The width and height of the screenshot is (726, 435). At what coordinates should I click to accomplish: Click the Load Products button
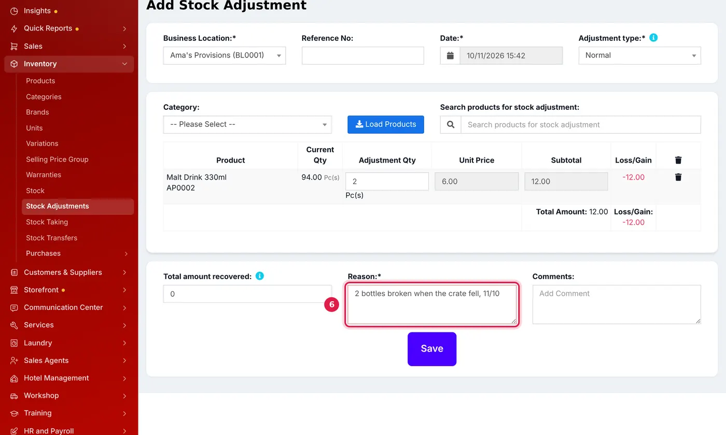[386, 124]
